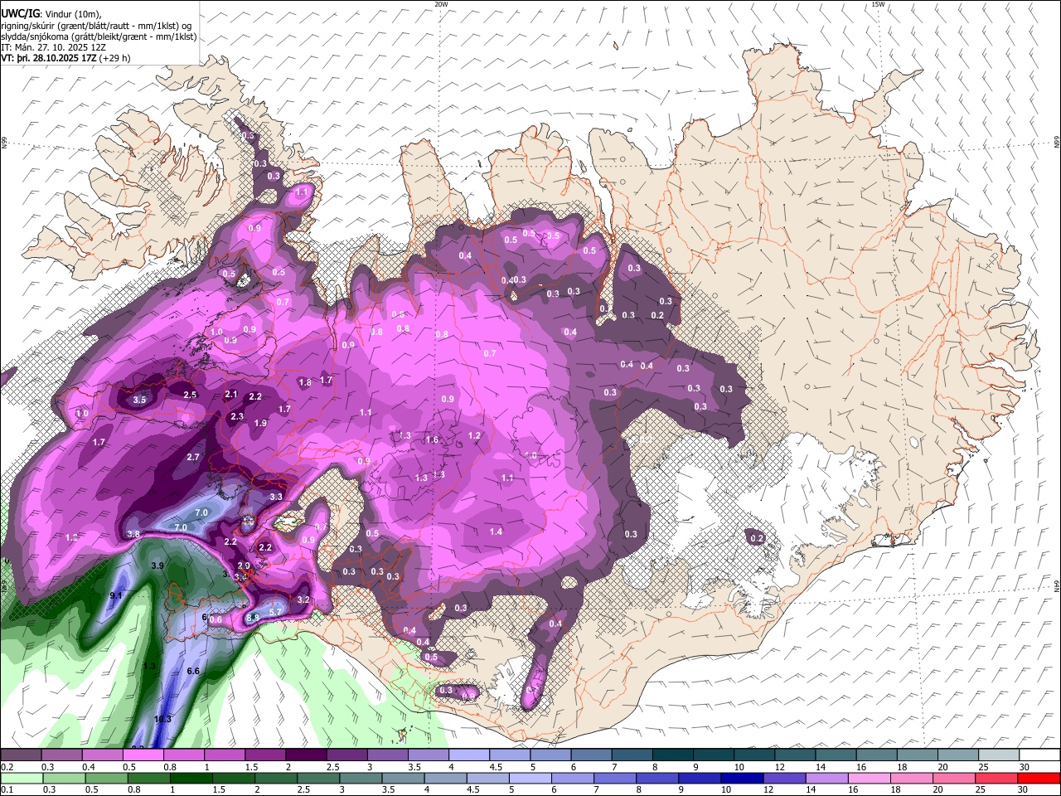Click the 'UWC/IG: Vindur (10m)' title text
The width and height of the screenshot is (1061, 796).
tap(50, 13)
